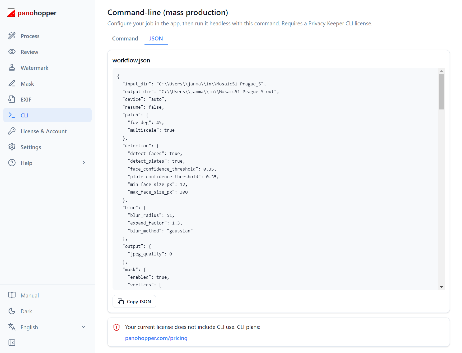Open Process via its magic wand icon

click(12, 36)
